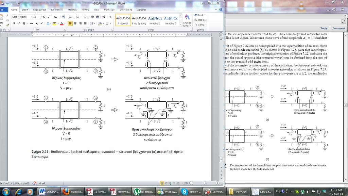Open Change Case dropdown
The width and height of the screenshot is (348, 196).
(x=55, y=17)
